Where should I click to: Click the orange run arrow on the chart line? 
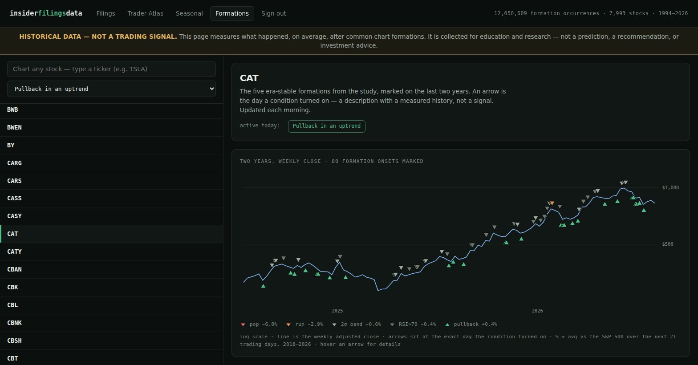(x=552, y=203)
